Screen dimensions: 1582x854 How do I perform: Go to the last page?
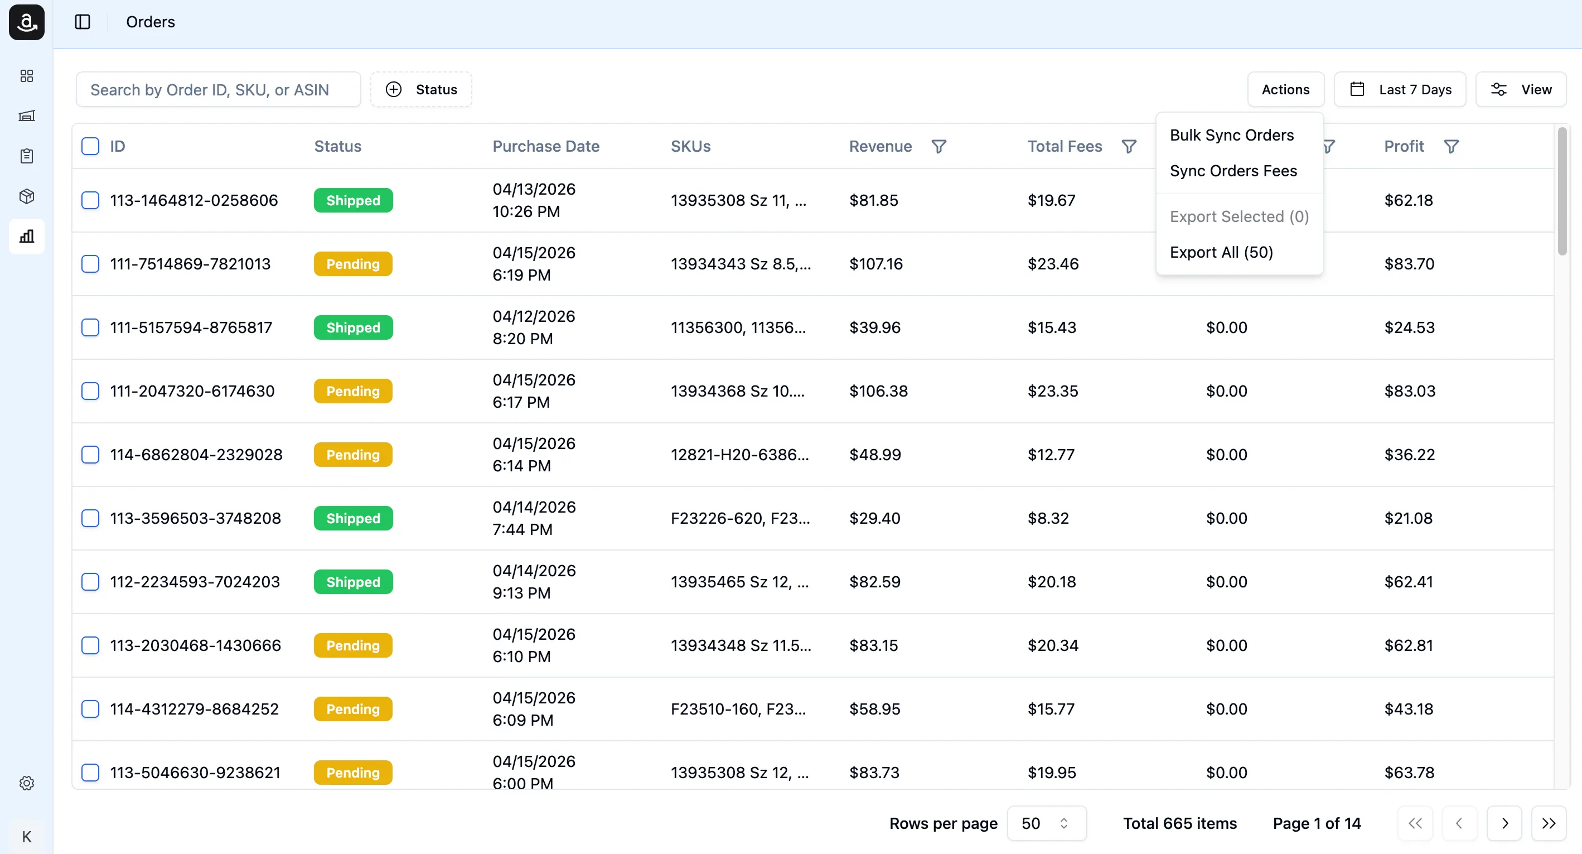1548,823
